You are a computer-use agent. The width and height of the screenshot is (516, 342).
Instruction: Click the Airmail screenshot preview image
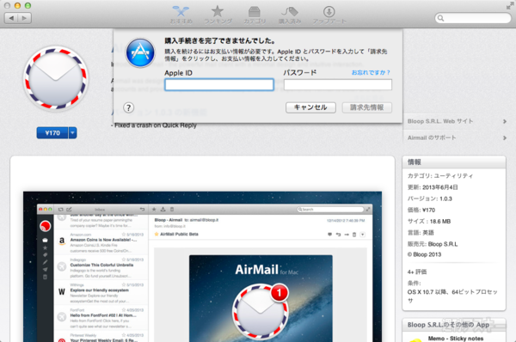(202, 266)
